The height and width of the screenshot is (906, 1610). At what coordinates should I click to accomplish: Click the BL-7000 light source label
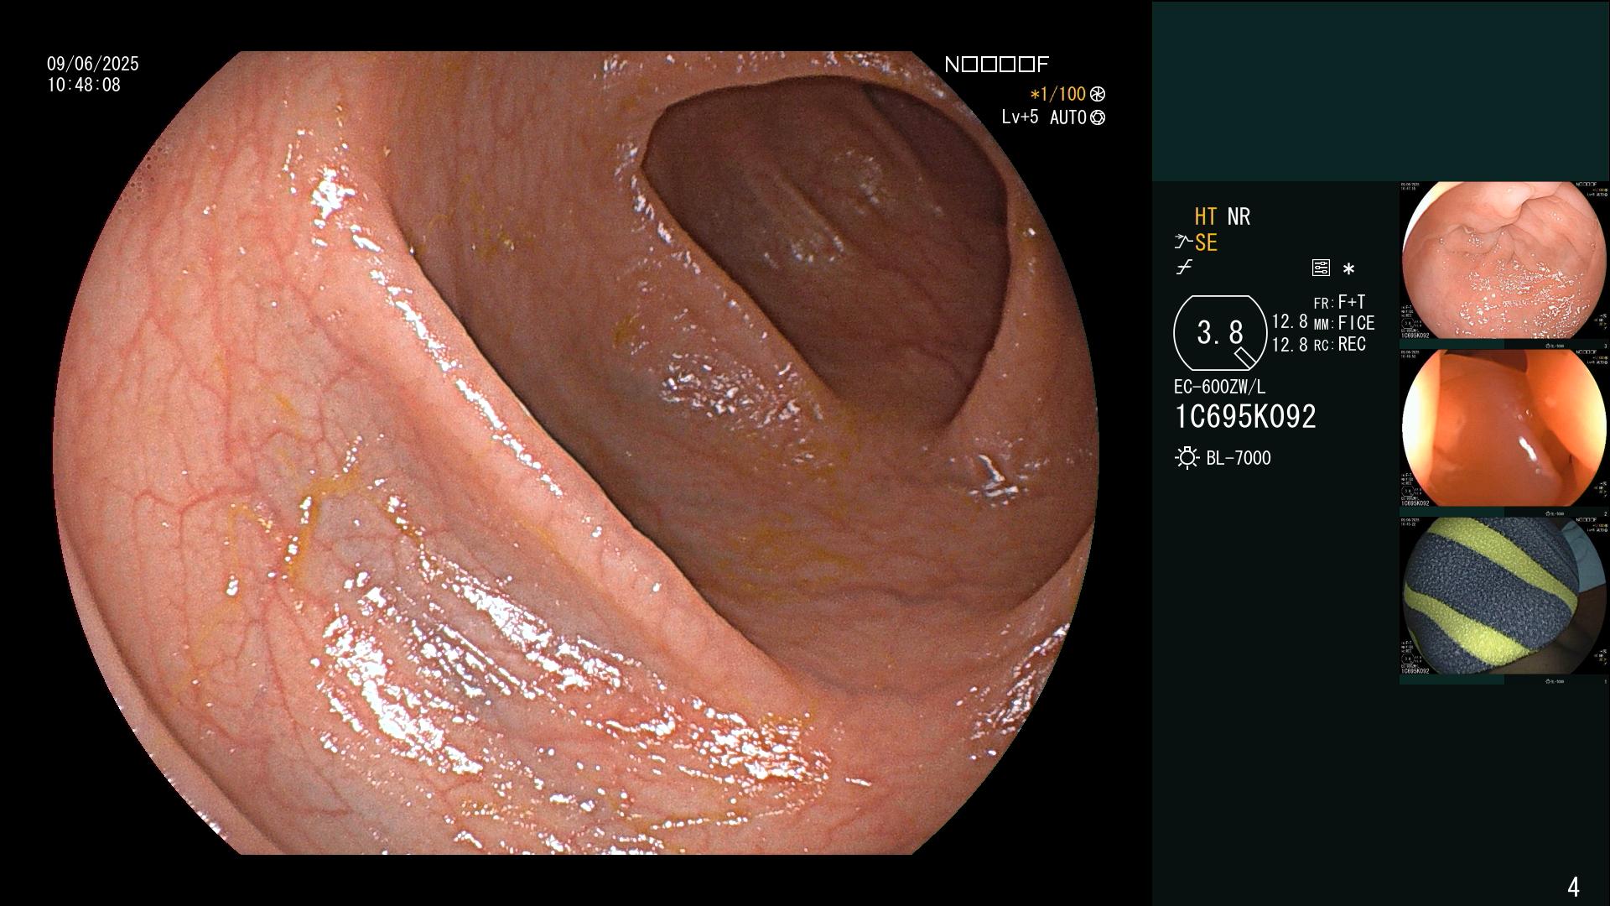pos(1239,458)
